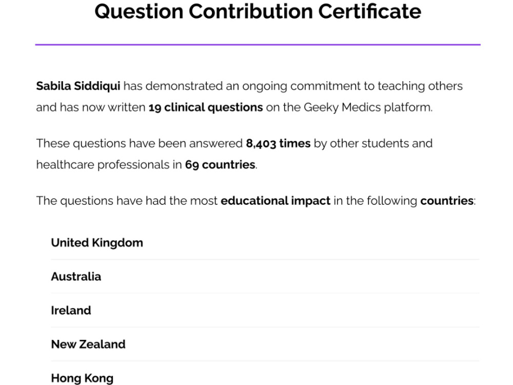Click the words Geeky Medics platform
513x385 pixels.
[368, 107]
